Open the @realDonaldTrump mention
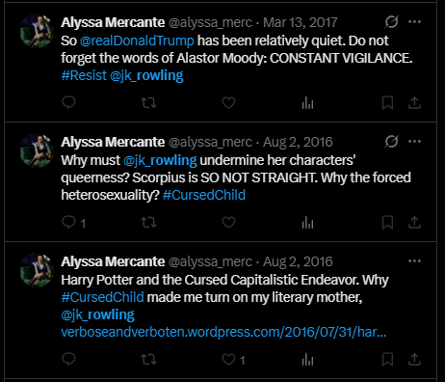Viewport: 445px width, 382px height. click(137, 41)
